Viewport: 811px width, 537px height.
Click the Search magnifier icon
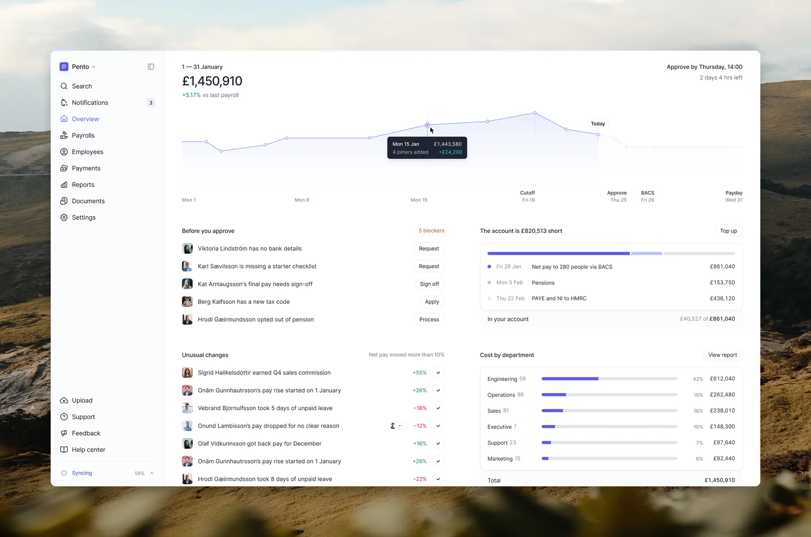pyautogui.click(x=64, y=86)
